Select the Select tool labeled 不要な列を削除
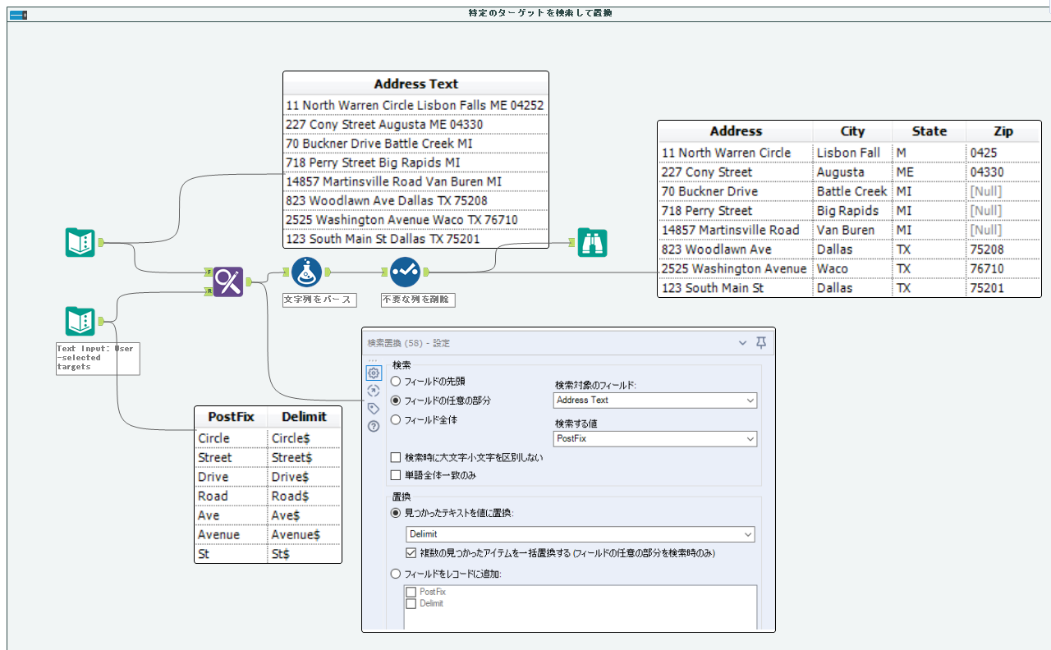The height and width of the screenshot is (650, 1051). (x=405, y=272)
